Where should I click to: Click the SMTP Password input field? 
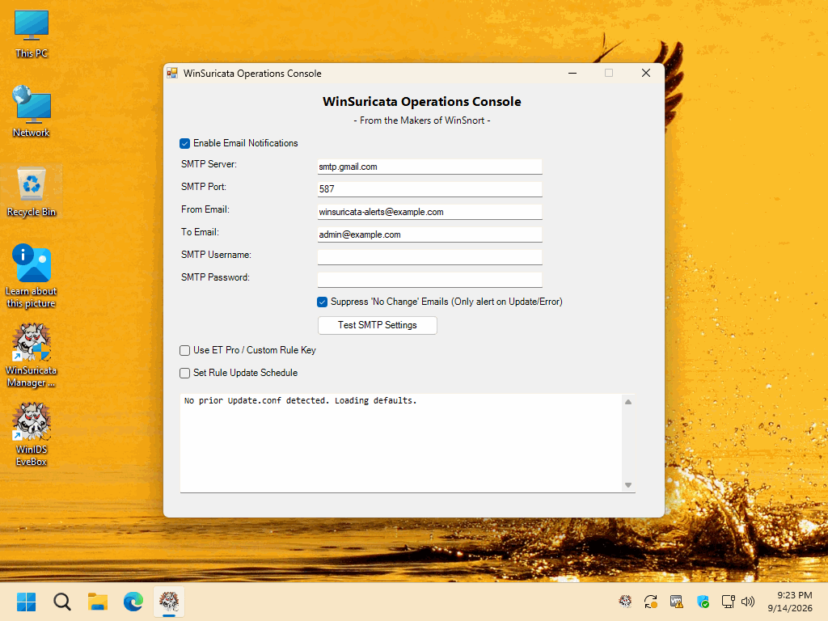coord(430,280)
